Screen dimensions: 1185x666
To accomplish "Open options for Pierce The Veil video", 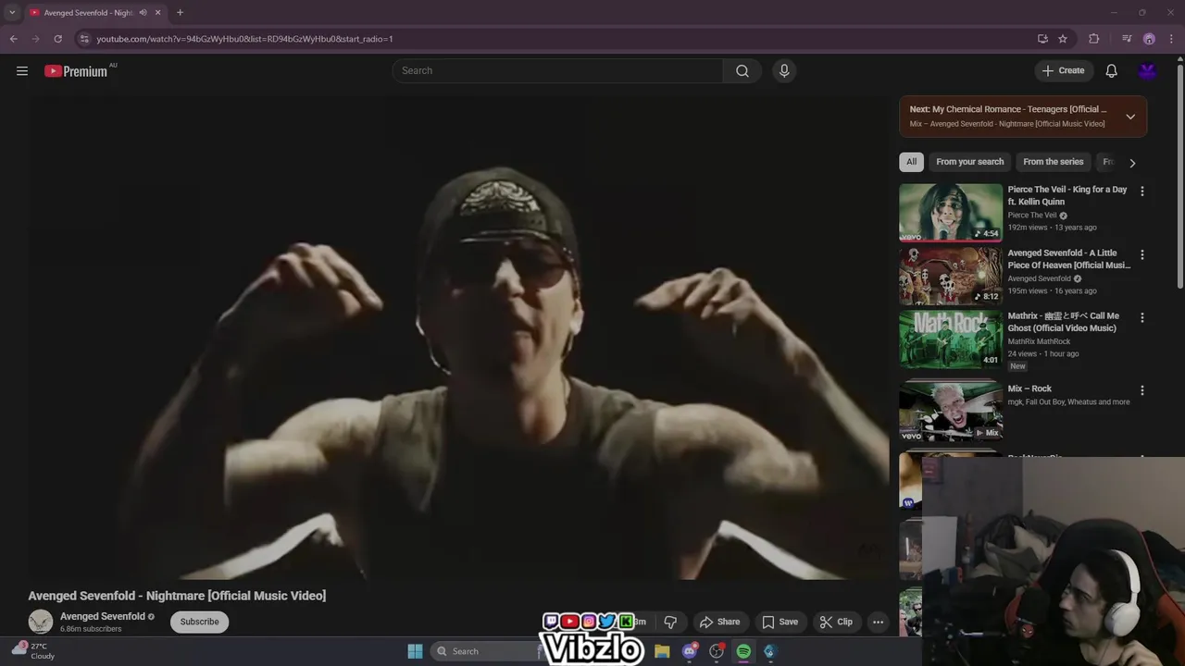I will (1141, 191).
